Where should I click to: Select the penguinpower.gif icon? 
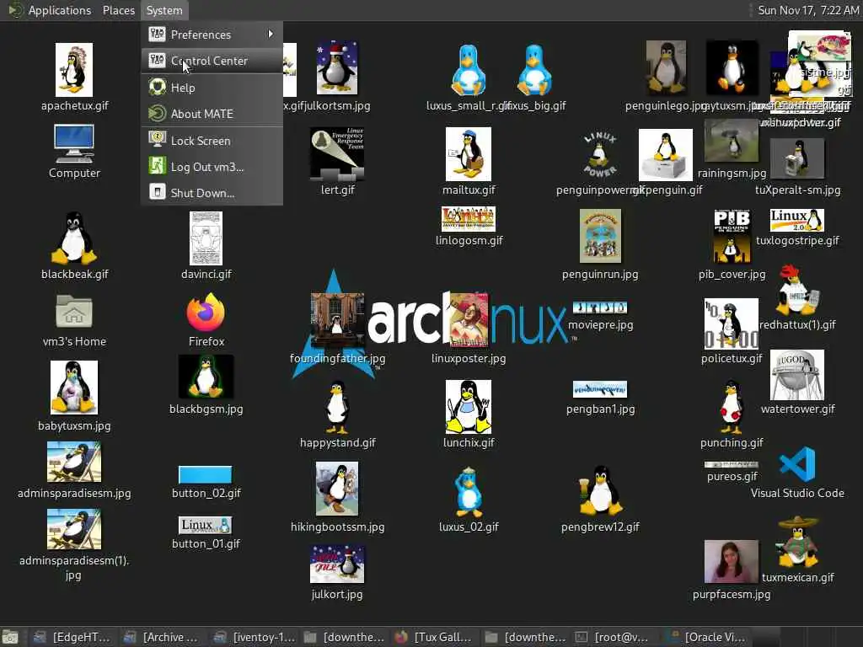point(600,156)
